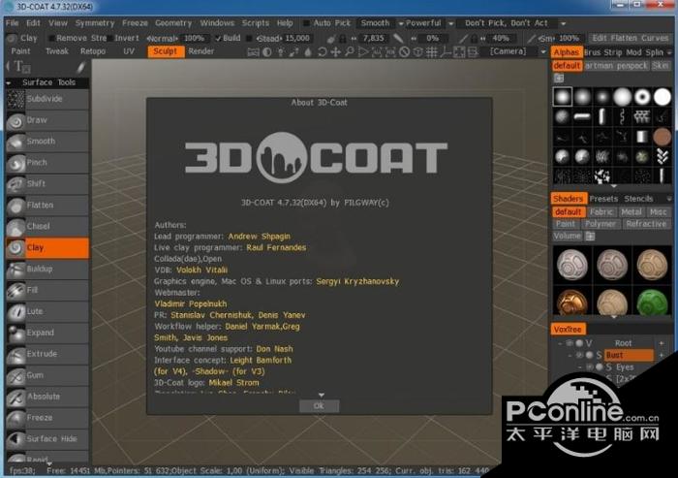The image size is (678, 478).
Task: Toggle the Invert checkbox
Action: pyautogui.click(x=110, y=39)
